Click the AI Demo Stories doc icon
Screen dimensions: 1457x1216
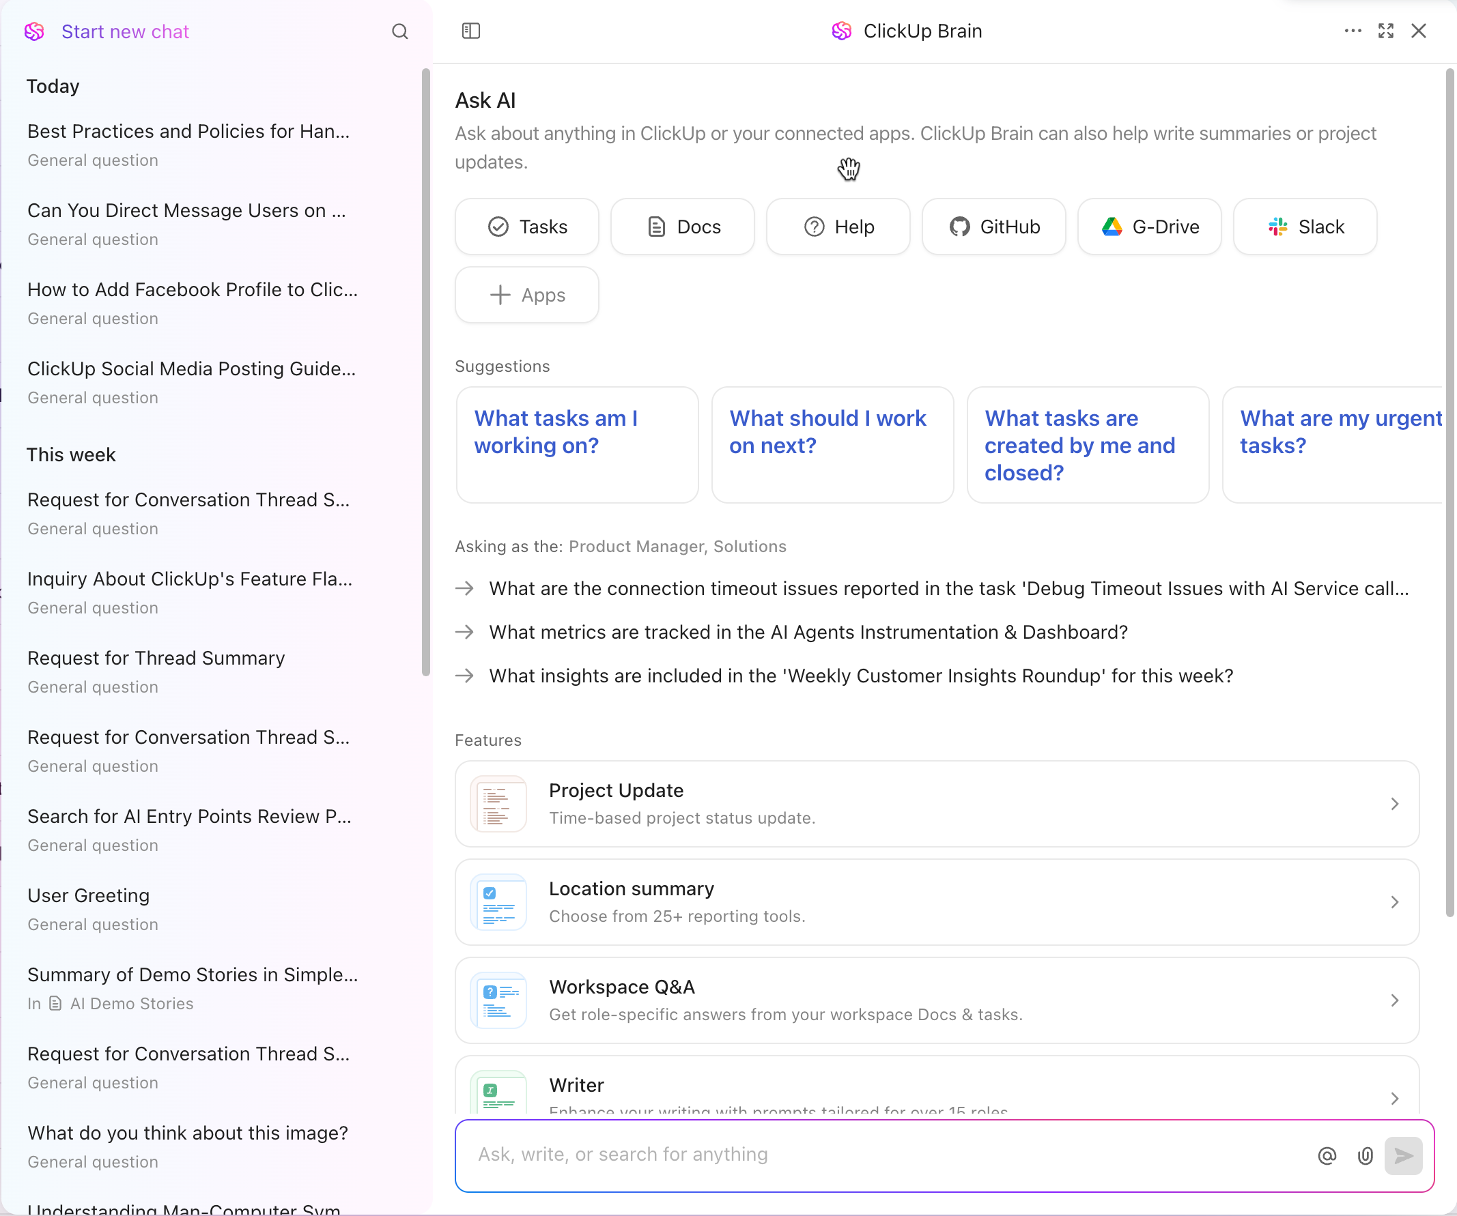point(55,1003)
